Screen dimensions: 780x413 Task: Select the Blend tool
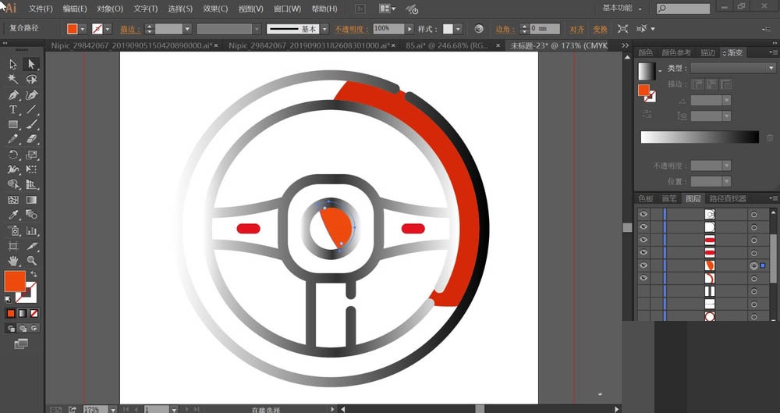click(31, 215)
